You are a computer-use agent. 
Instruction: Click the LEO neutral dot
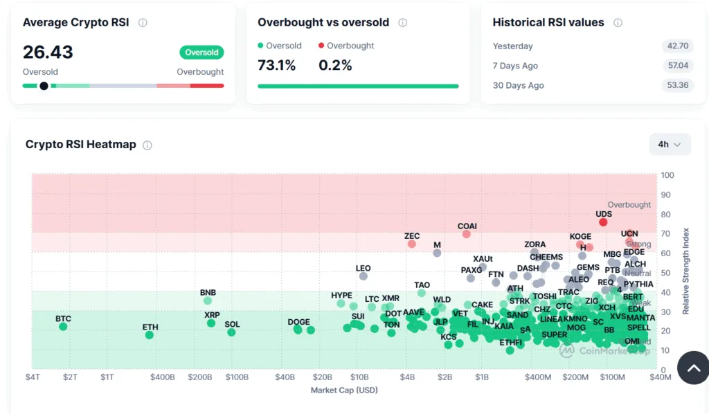coord(364,276)
